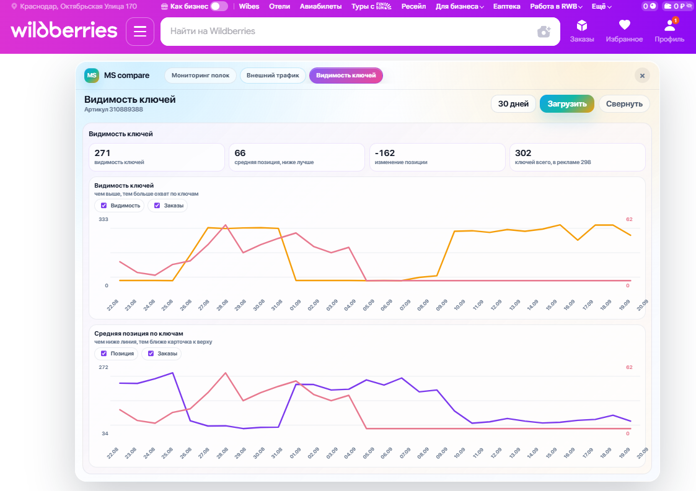Expand the Для бизнеса dropdown
This screenshot has height=491, width=696.
click(459, 6)
